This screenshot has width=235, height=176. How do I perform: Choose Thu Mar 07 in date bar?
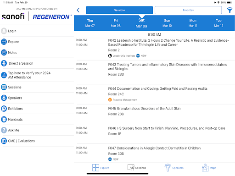tap(90, 23)
